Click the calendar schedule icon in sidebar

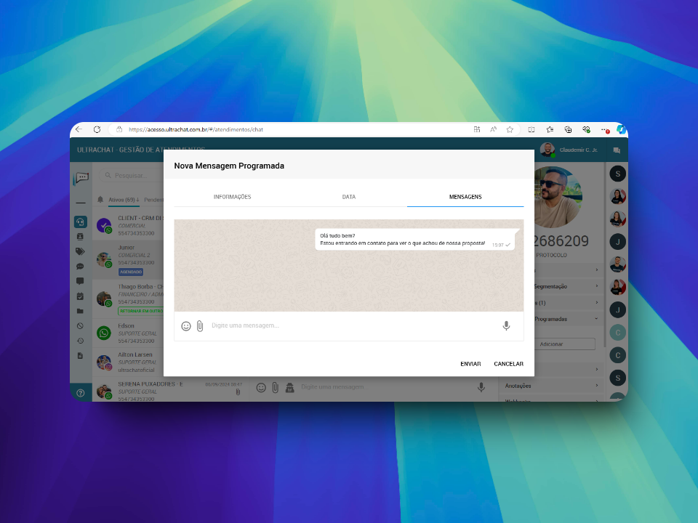(80, 296)
